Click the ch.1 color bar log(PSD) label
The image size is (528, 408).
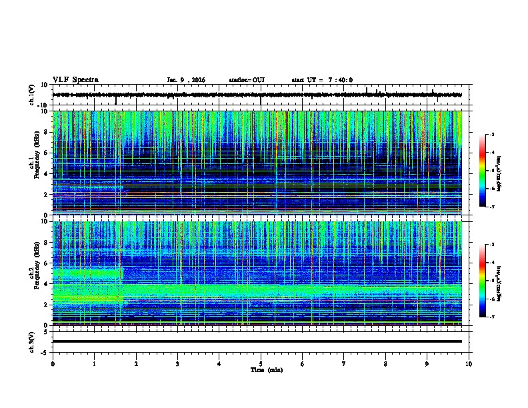pyautogui.click(x=499, y=174)
